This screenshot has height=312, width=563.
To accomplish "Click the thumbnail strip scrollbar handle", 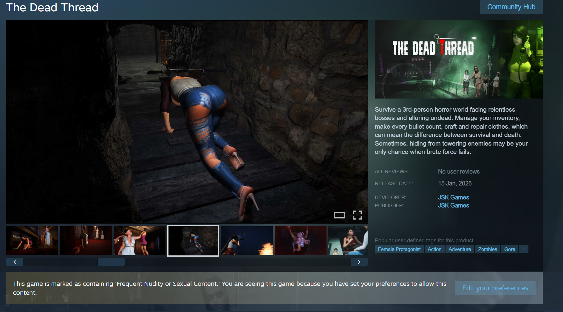I will tap(111, 262).
